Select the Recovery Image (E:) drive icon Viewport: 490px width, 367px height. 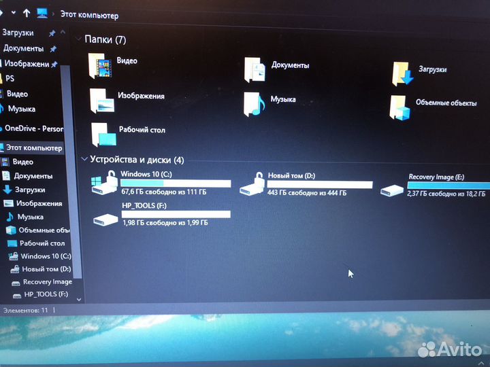pyautogui.click(x=392, y=190)
